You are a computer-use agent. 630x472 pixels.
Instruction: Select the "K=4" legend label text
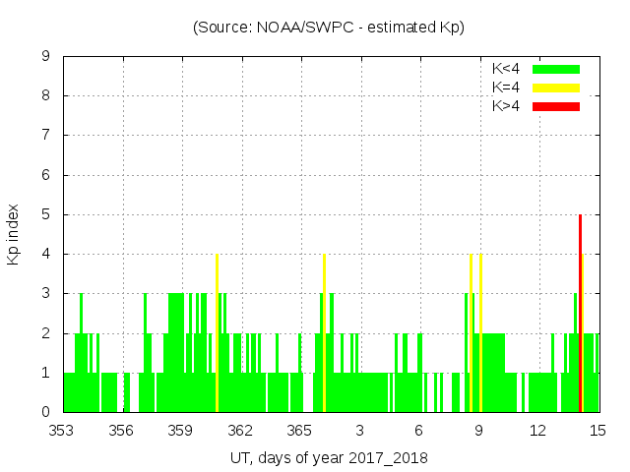[x=506, y=88]
